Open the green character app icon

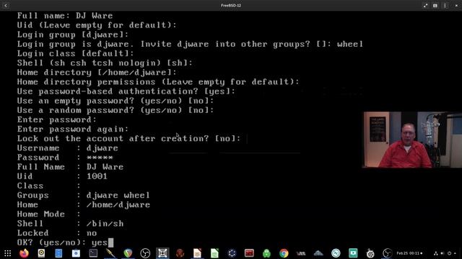point(266,253)
